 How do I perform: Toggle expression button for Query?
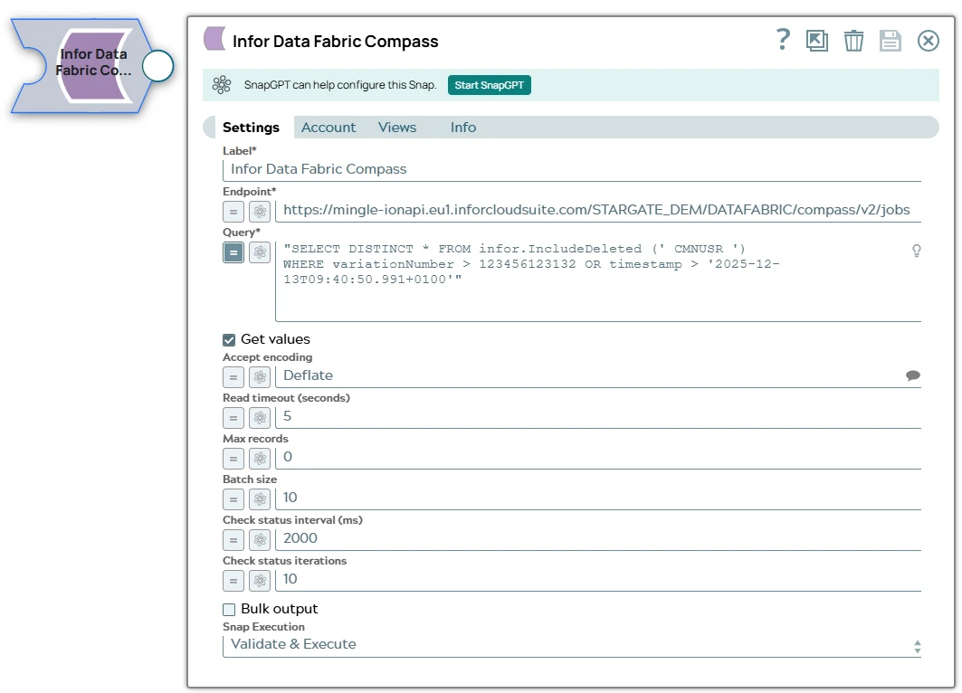point(233,252)
